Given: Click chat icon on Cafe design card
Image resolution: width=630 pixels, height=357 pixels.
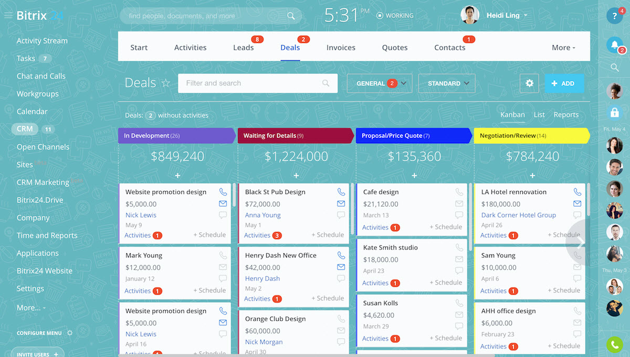Looking at the screenshot, I should coord(459,215).
